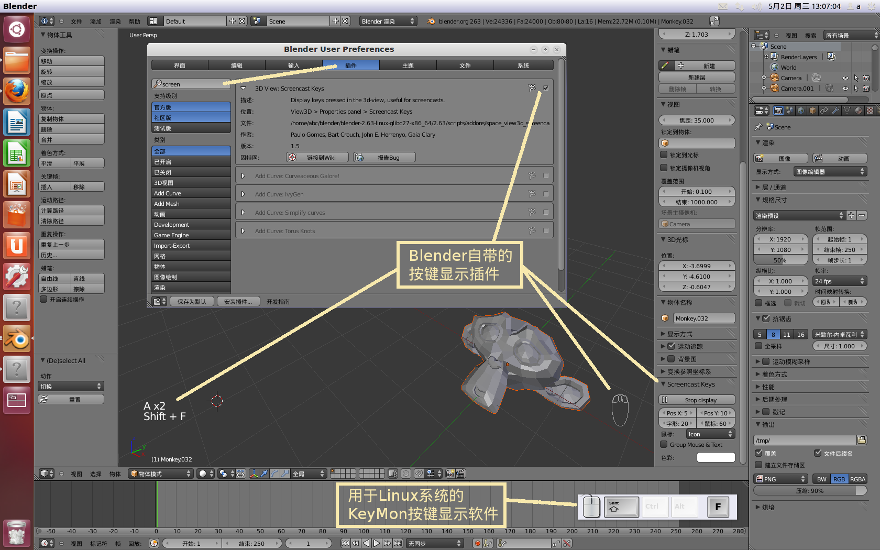
Task: Click the 报告Bug button
Action: tap(384, 157)
